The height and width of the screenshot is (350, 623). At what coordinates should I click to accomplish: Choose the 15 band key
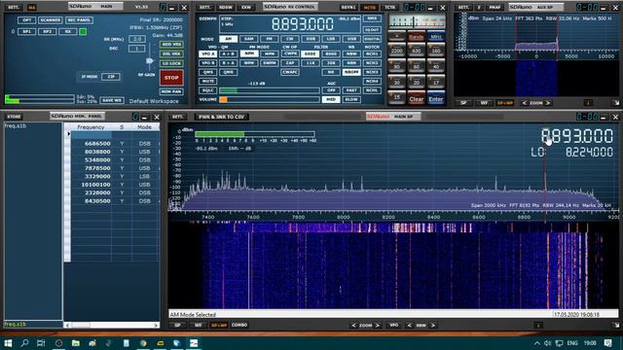(x=396, y=97)
